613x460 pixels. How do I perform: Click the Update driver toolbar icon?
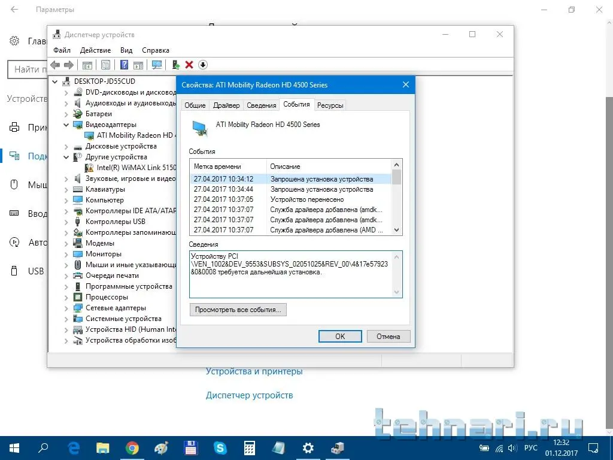tap(175, 65)
